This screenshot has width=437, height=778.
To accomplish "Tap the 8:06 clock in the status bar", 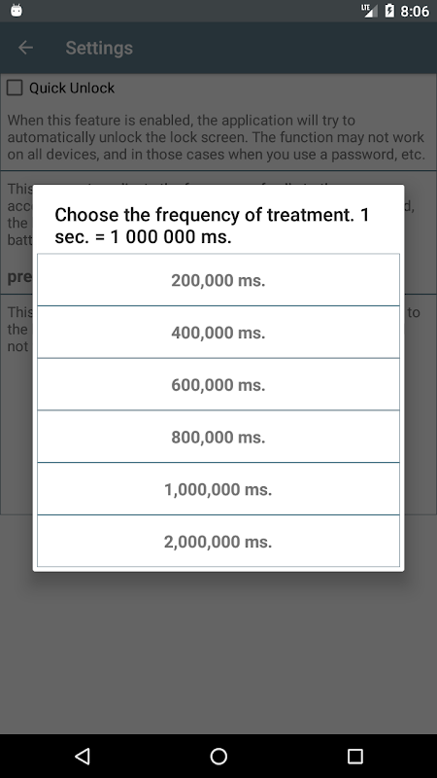I will (x=415, y=11).
